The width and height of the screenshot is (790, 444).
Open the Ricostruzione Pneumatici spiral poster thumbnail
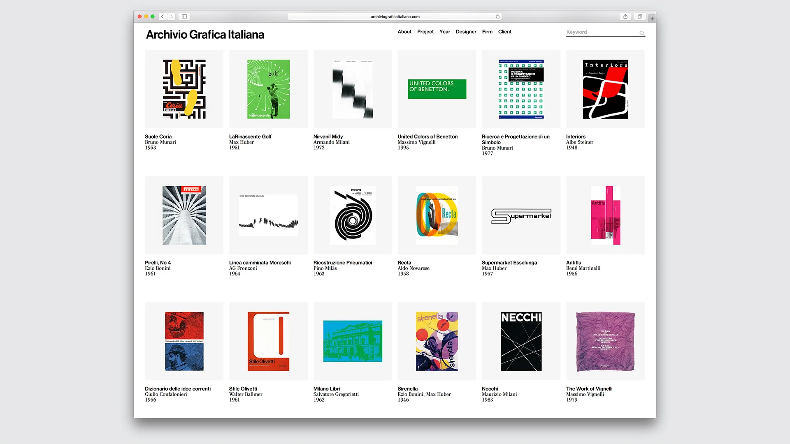pyautogui.click(x=353, y=215)
